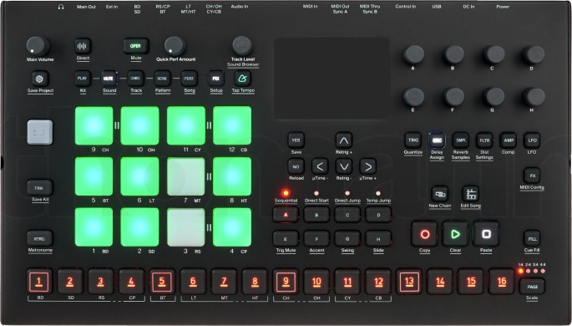
Task: Tap the waveform Direct button
Action: [x=83, y=46]
